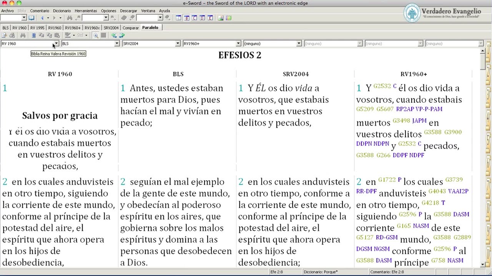Switch to the BLS tab
The width and height of the screenshot is (492, 276).
pos(5,28)
